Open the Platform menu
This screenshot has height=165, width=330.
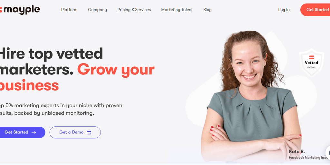point(69,10)
